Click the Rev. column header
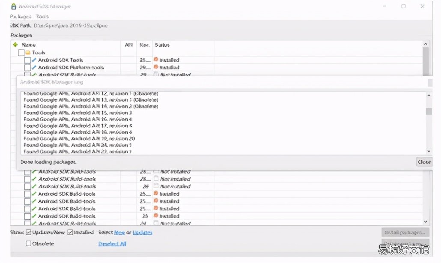 click(145, 45)
